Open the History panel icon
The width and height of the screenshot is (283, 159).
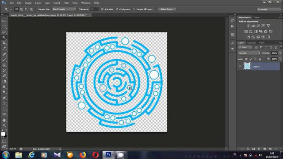pos(233,20)
